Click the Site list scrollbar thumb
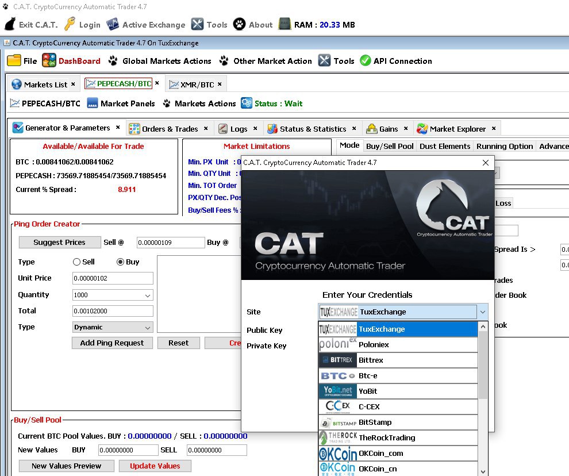This screenshot has width=569, height=476. click(483, 365)
